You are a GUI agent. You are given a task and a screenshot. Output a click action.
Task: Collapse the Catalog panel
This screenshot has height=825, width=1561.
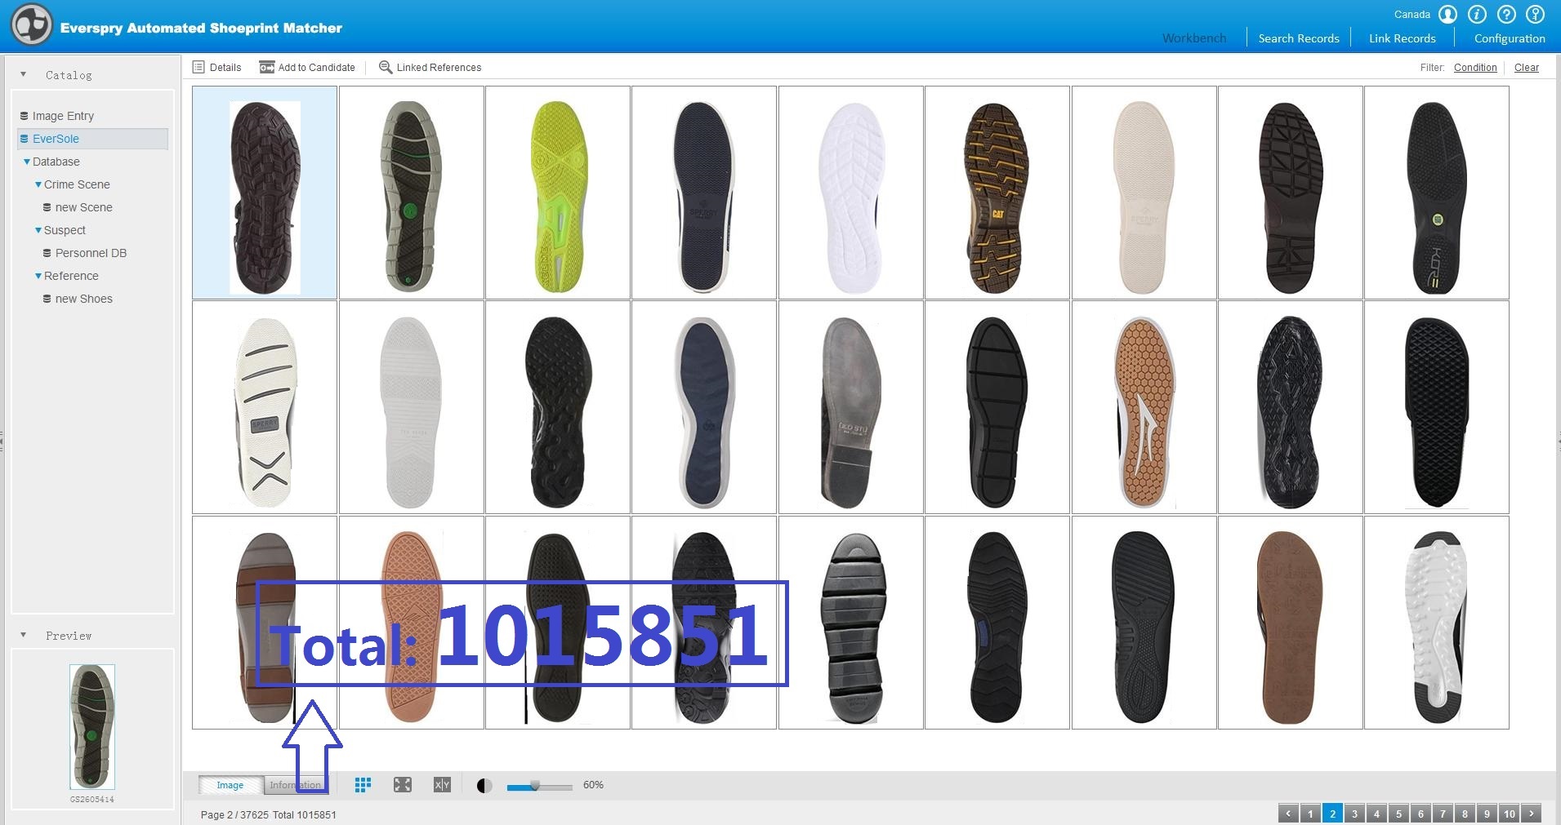[x=23, y=74]
